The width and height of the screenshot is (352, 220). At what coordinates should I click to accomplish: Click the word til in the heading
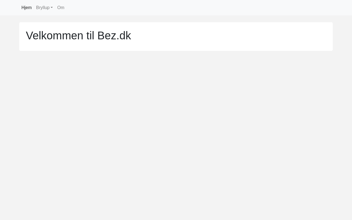90,36
